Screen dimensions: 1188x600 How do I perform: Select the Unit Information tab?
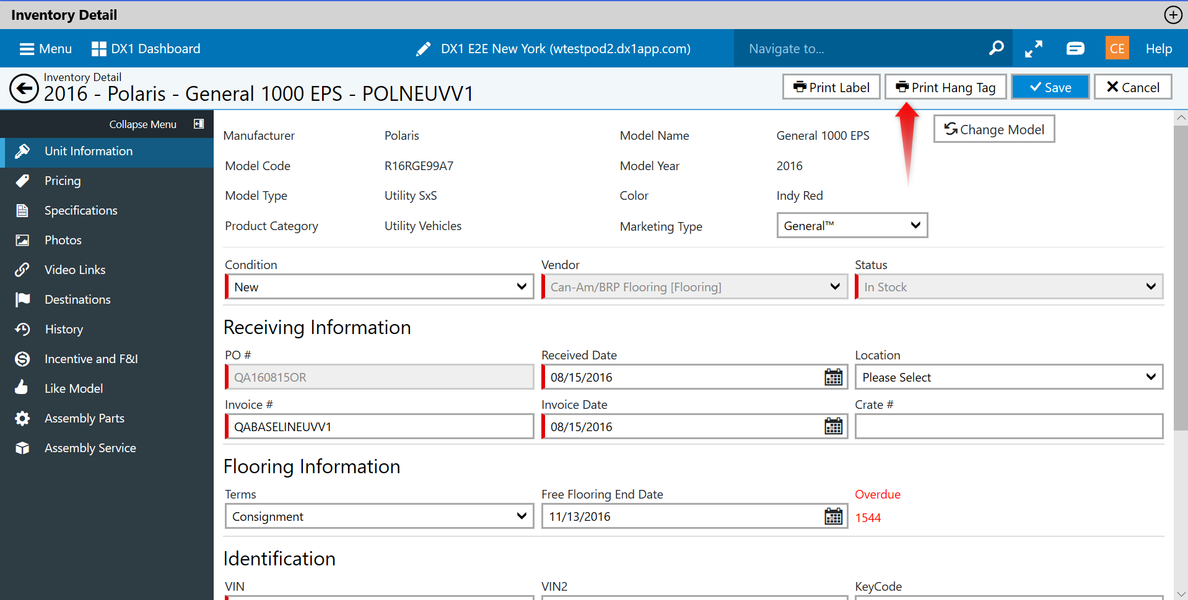(107, 152)
